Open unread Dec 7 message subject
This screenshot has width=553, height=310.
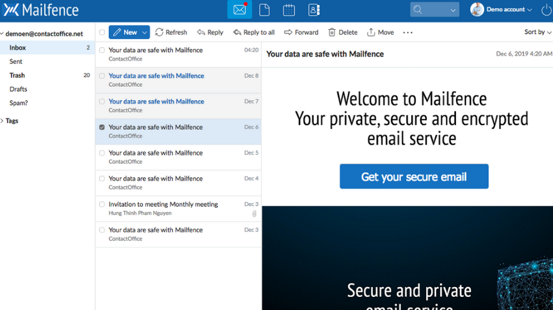pyautogui.click(x=156, y=101)
